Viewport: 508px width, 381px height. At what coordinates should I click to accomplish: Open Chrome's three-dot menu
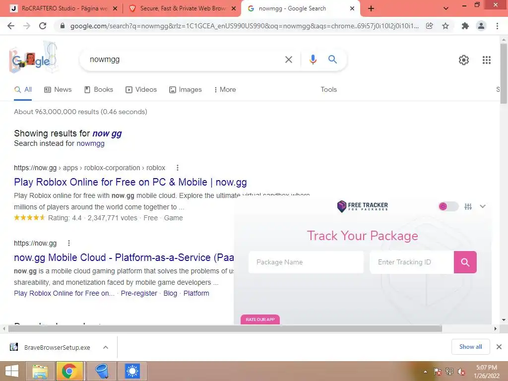(497, 26)
